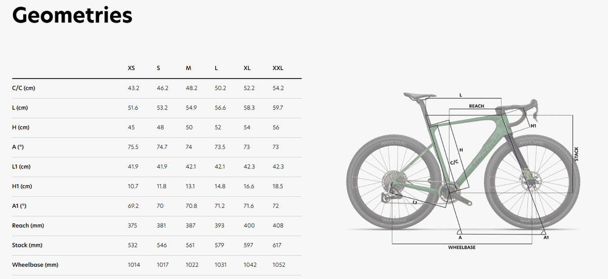Click the 375 reach value for XS
The width and height of the screenshot is (608, 279).
tap(132, 226)
